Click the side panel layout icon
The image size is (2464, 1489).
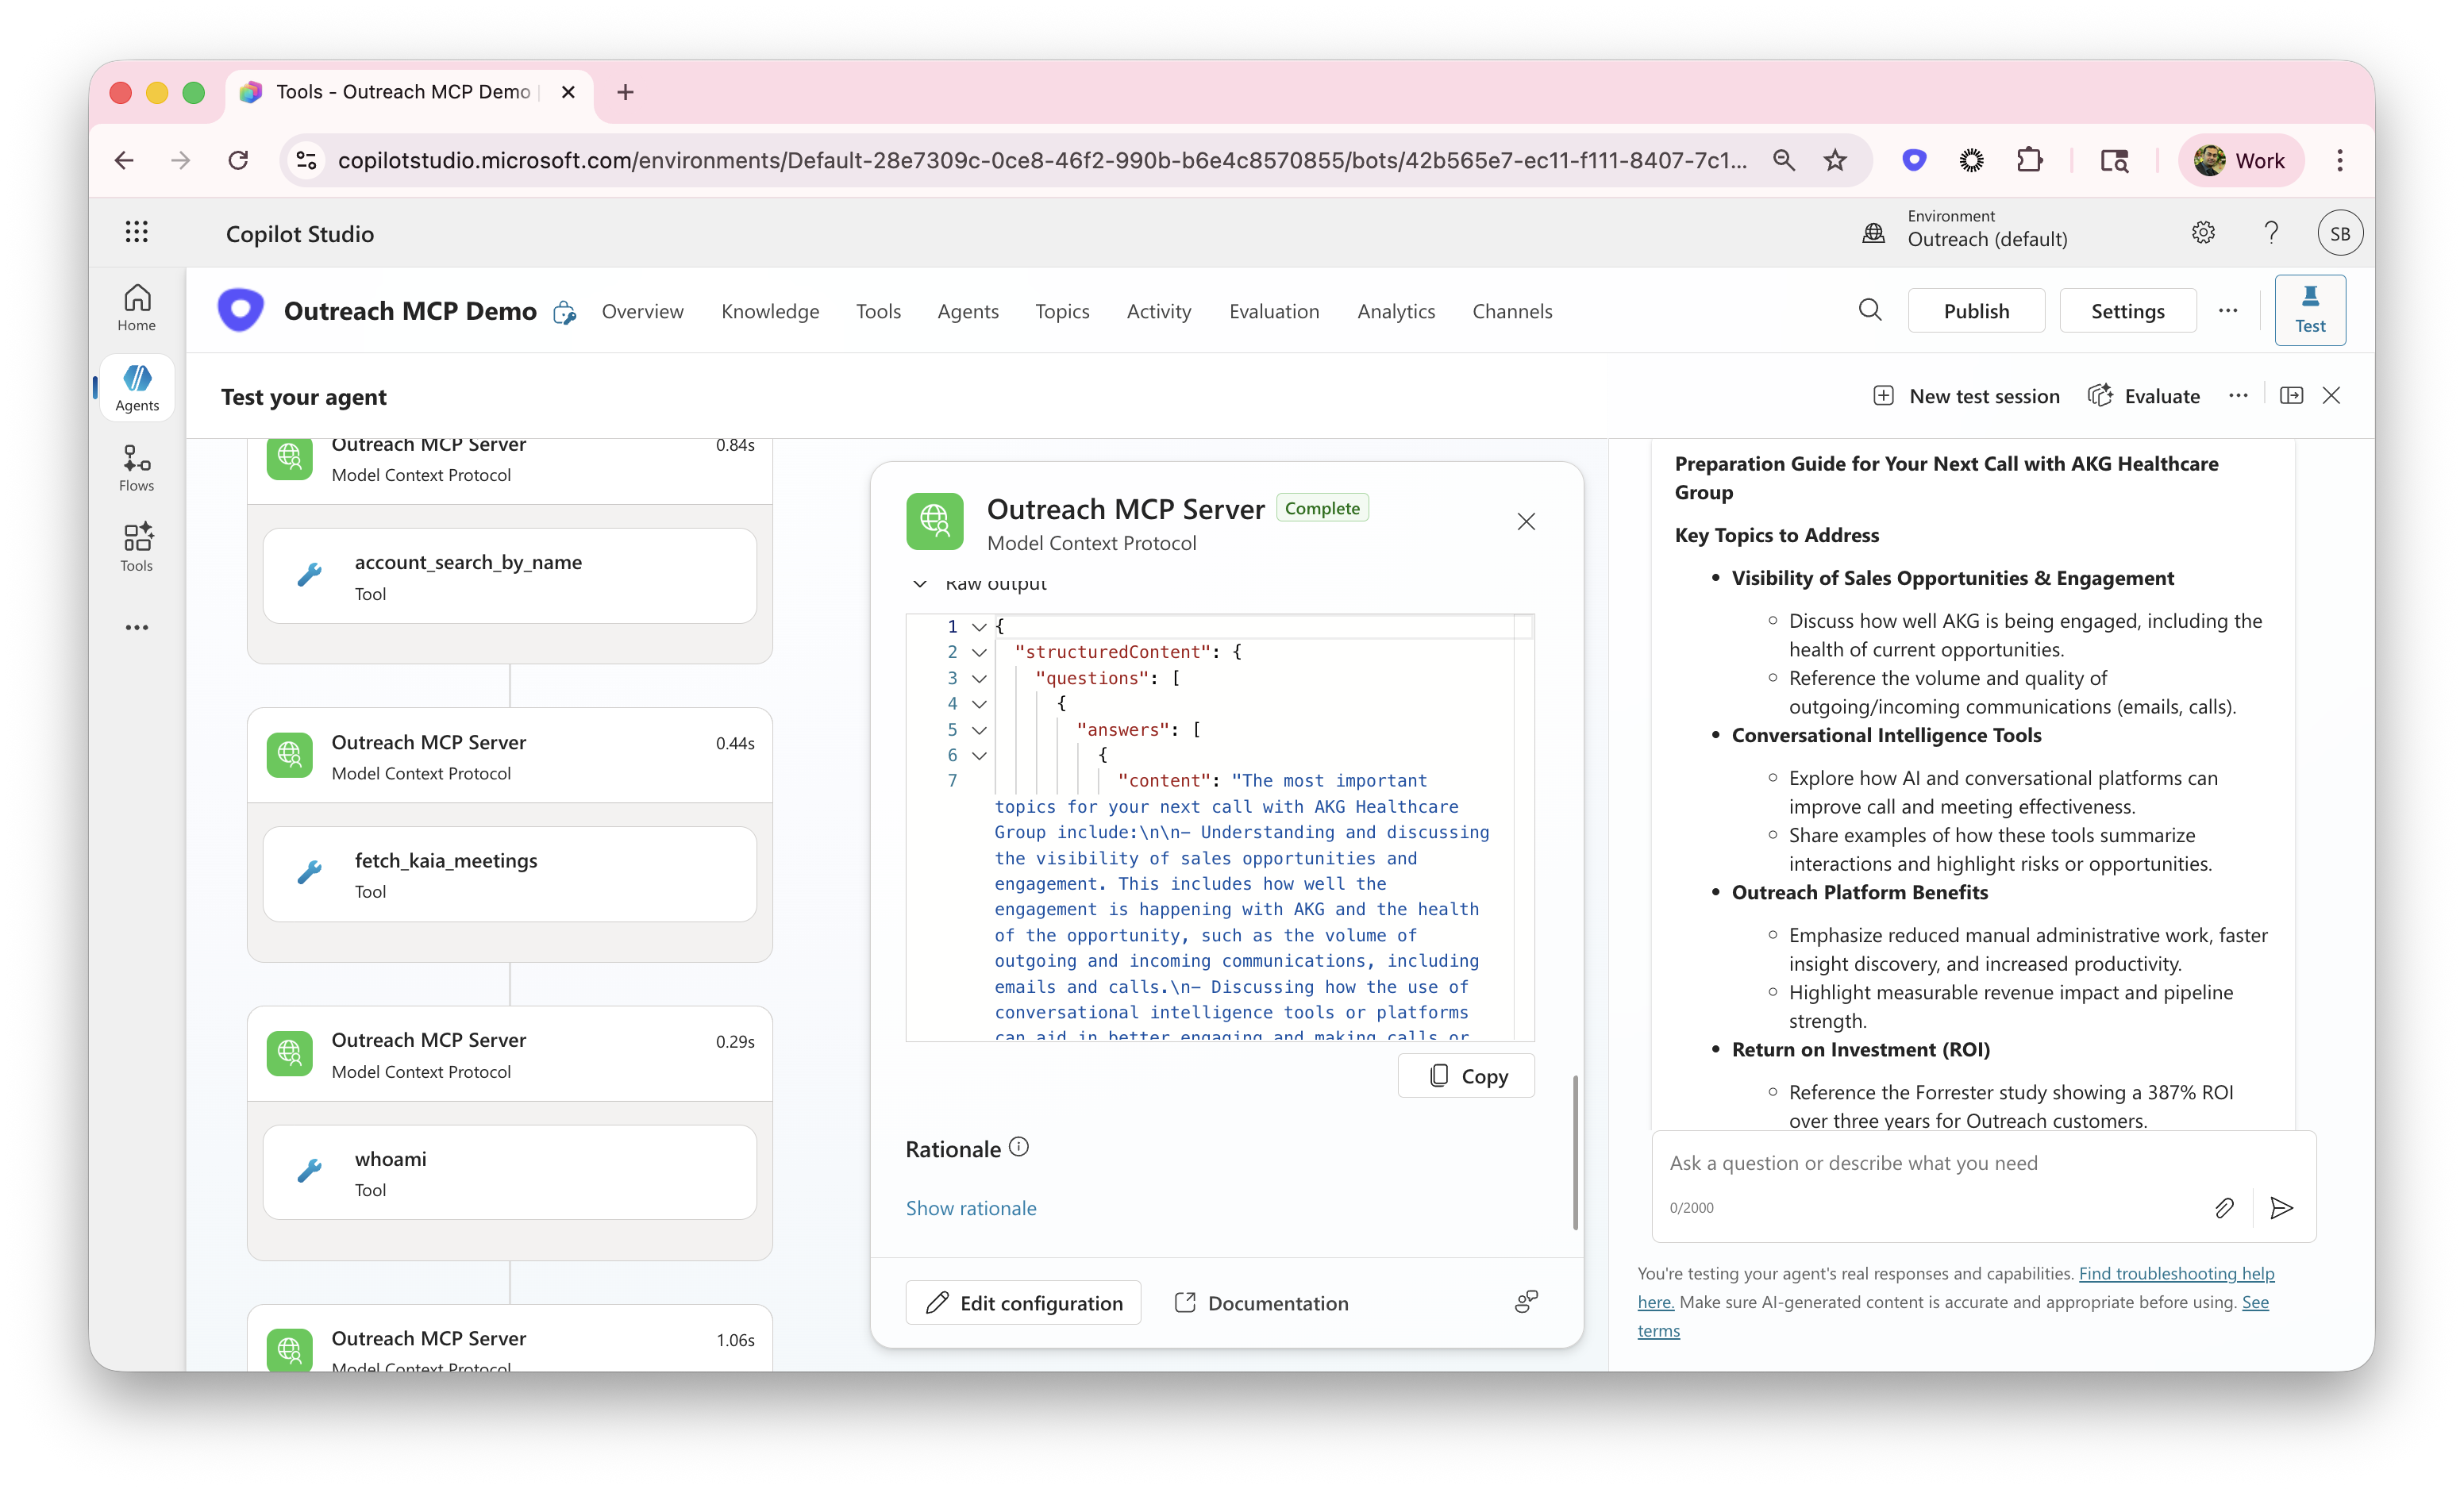click(x=2291, y=396)
